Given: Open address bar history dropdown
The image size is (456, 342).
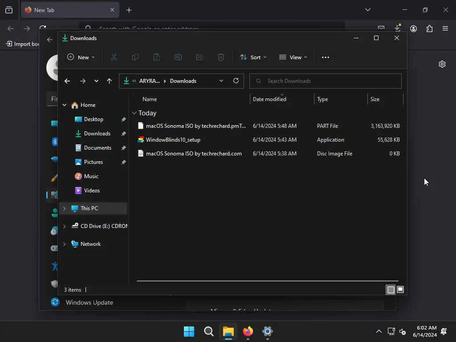Looking at the screenshot, I should pos(221,81).
